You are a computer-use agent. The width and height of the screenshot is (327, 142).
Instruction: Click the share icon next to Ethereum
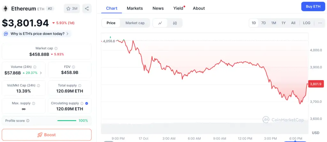coord(87,9)
